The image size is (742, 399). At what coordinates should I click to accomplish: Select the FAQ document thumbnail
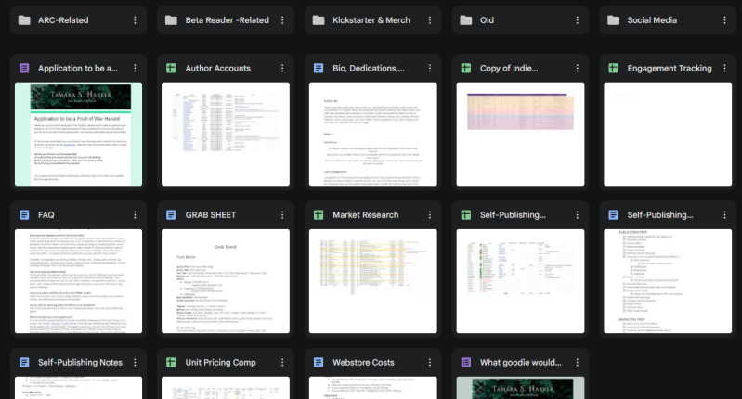click(x=78, y=281)
